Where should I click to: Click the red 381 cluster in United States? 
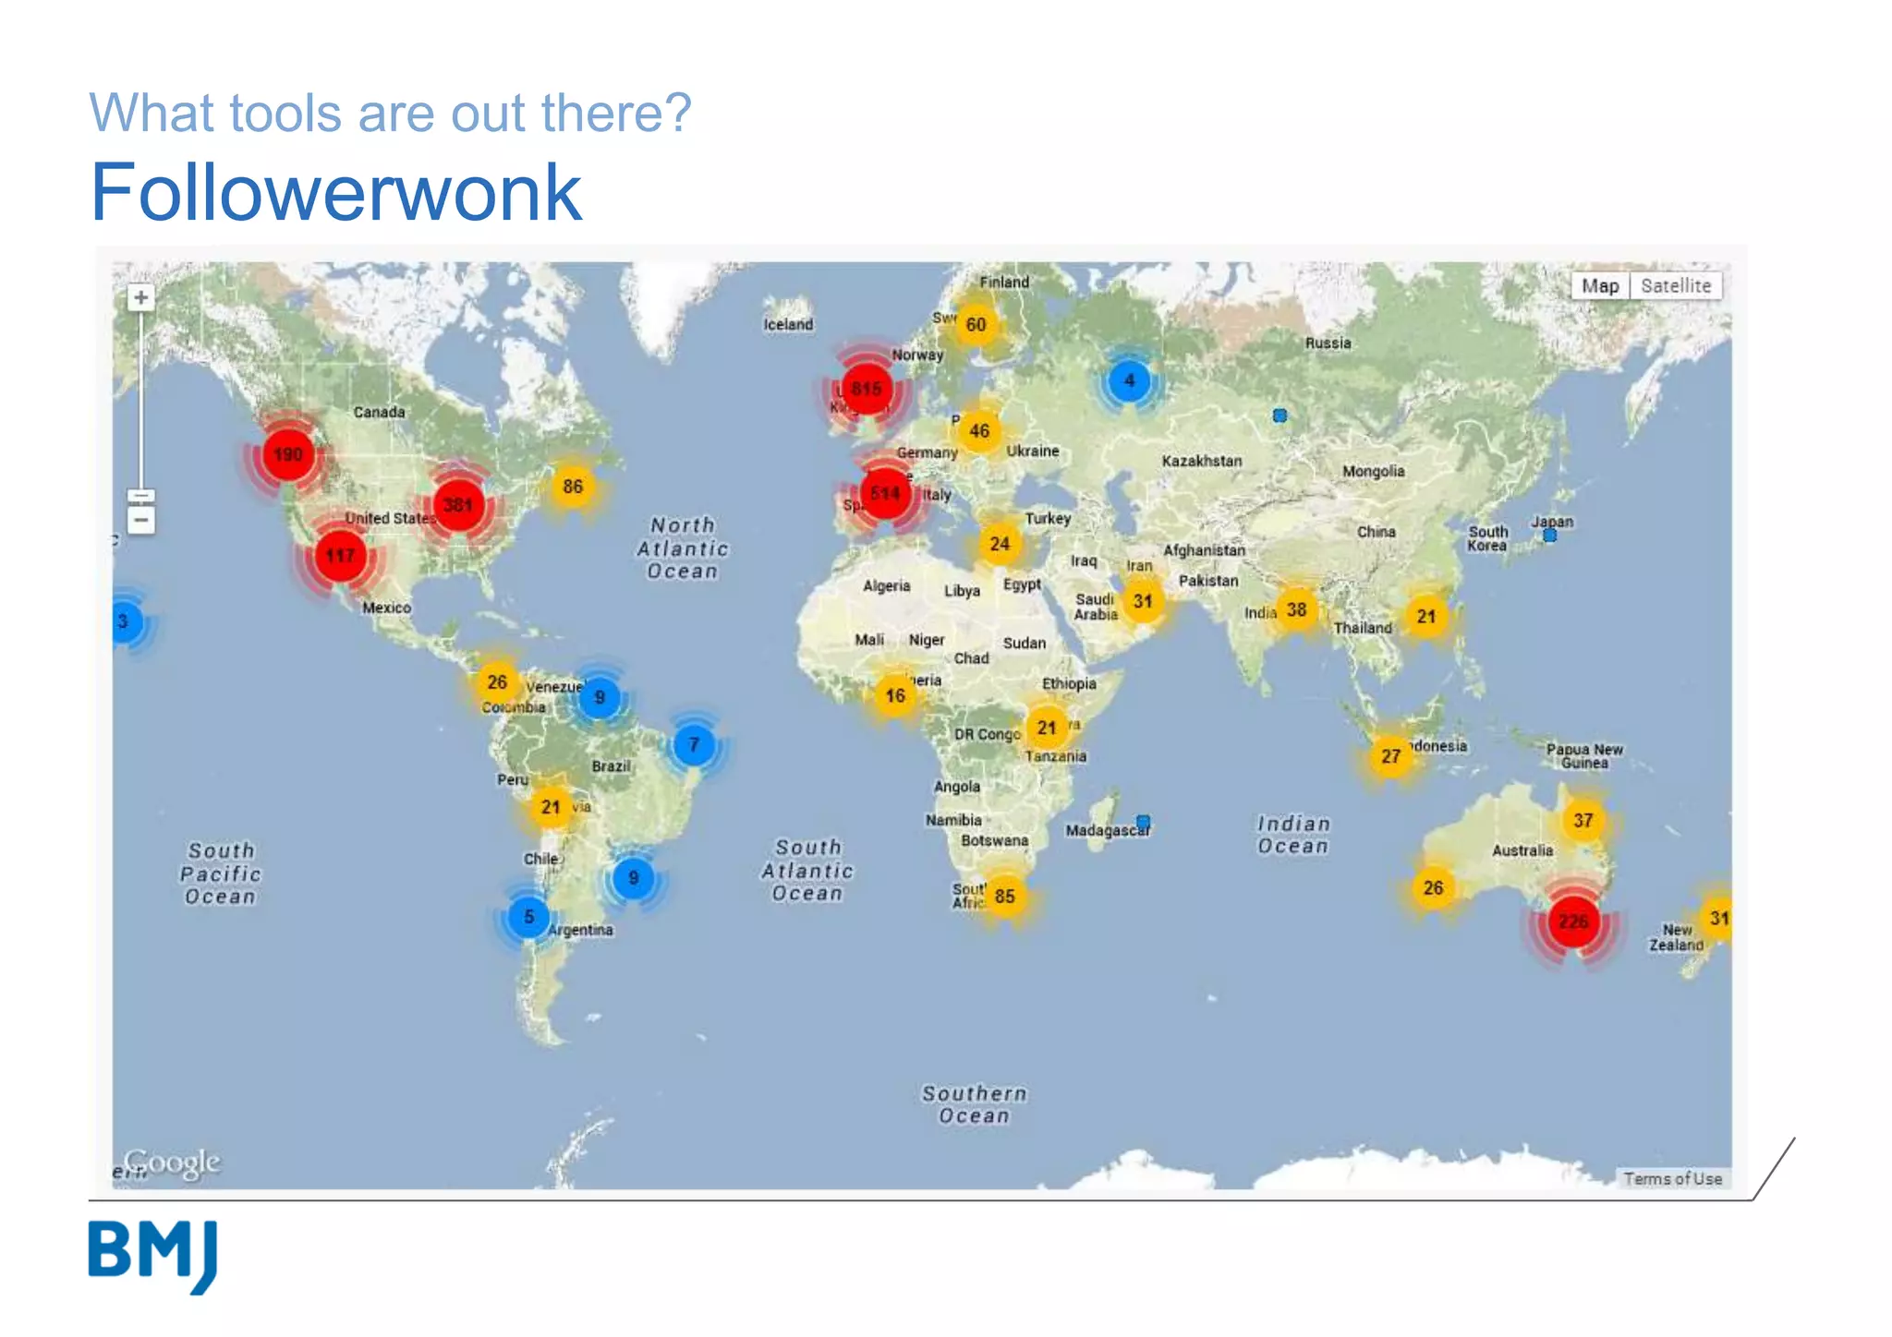458,505
